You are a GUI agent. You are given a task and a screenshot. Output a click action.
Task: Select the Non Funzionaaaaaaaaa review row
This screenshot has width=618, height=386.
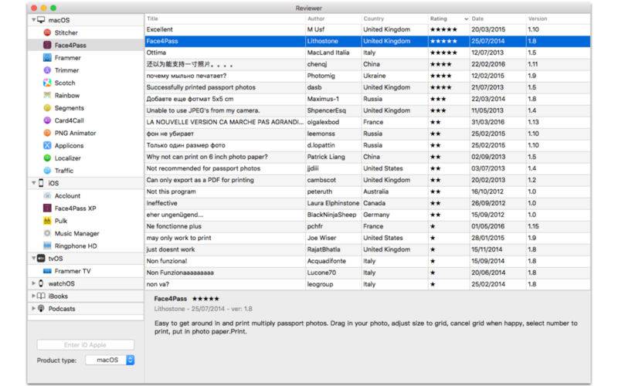[368, 273]
